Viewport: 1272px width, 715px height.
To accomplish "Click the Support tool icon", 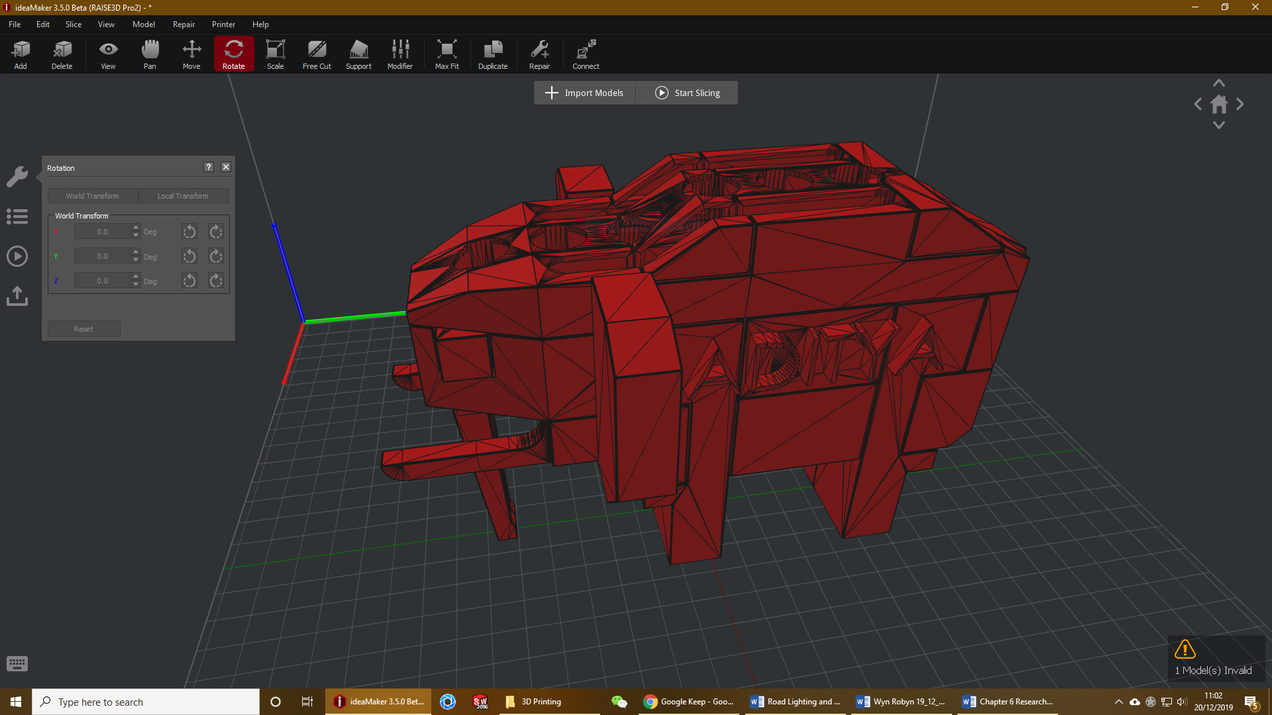I will [x=358, y=54].
